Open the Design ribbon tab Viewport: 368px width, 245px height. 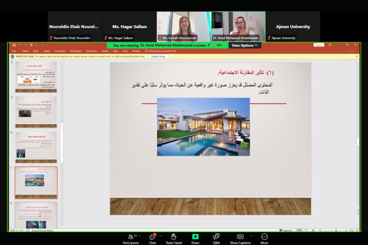tap(47, 51)
